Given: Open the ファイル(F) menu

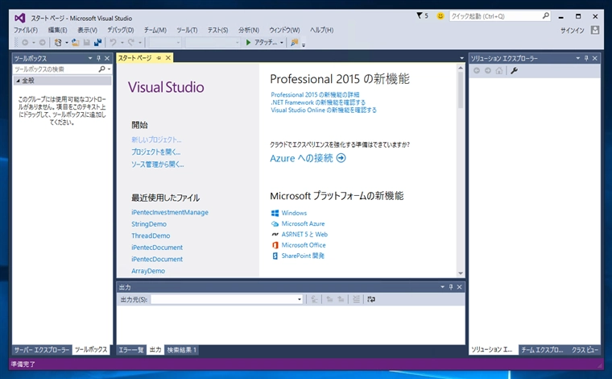Looking at the screenshot, I should coord(26,30).
